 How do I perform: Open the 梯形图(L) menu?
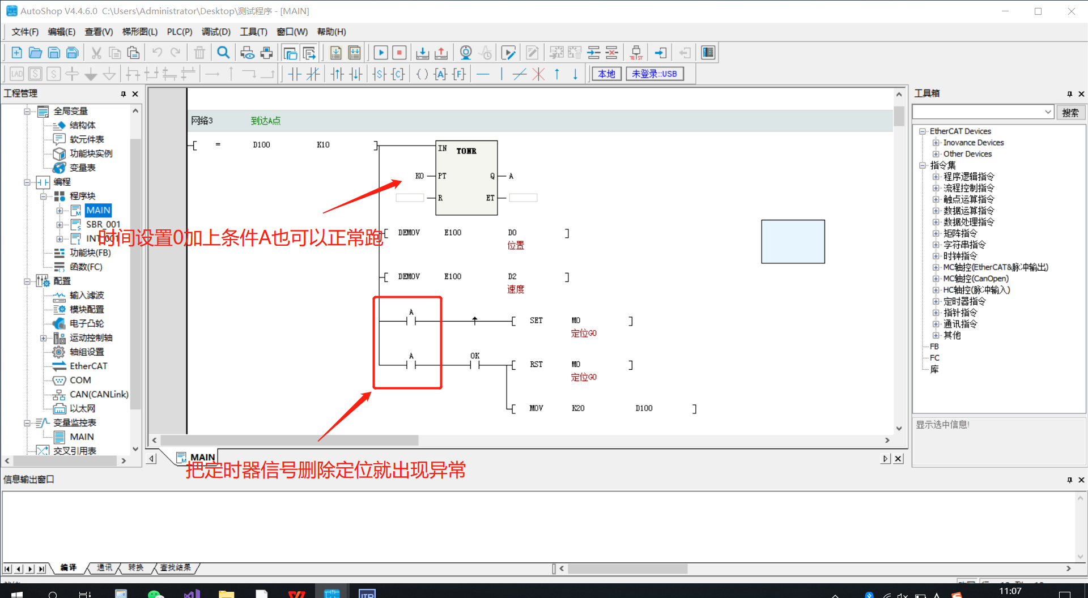tap(140, 32)
